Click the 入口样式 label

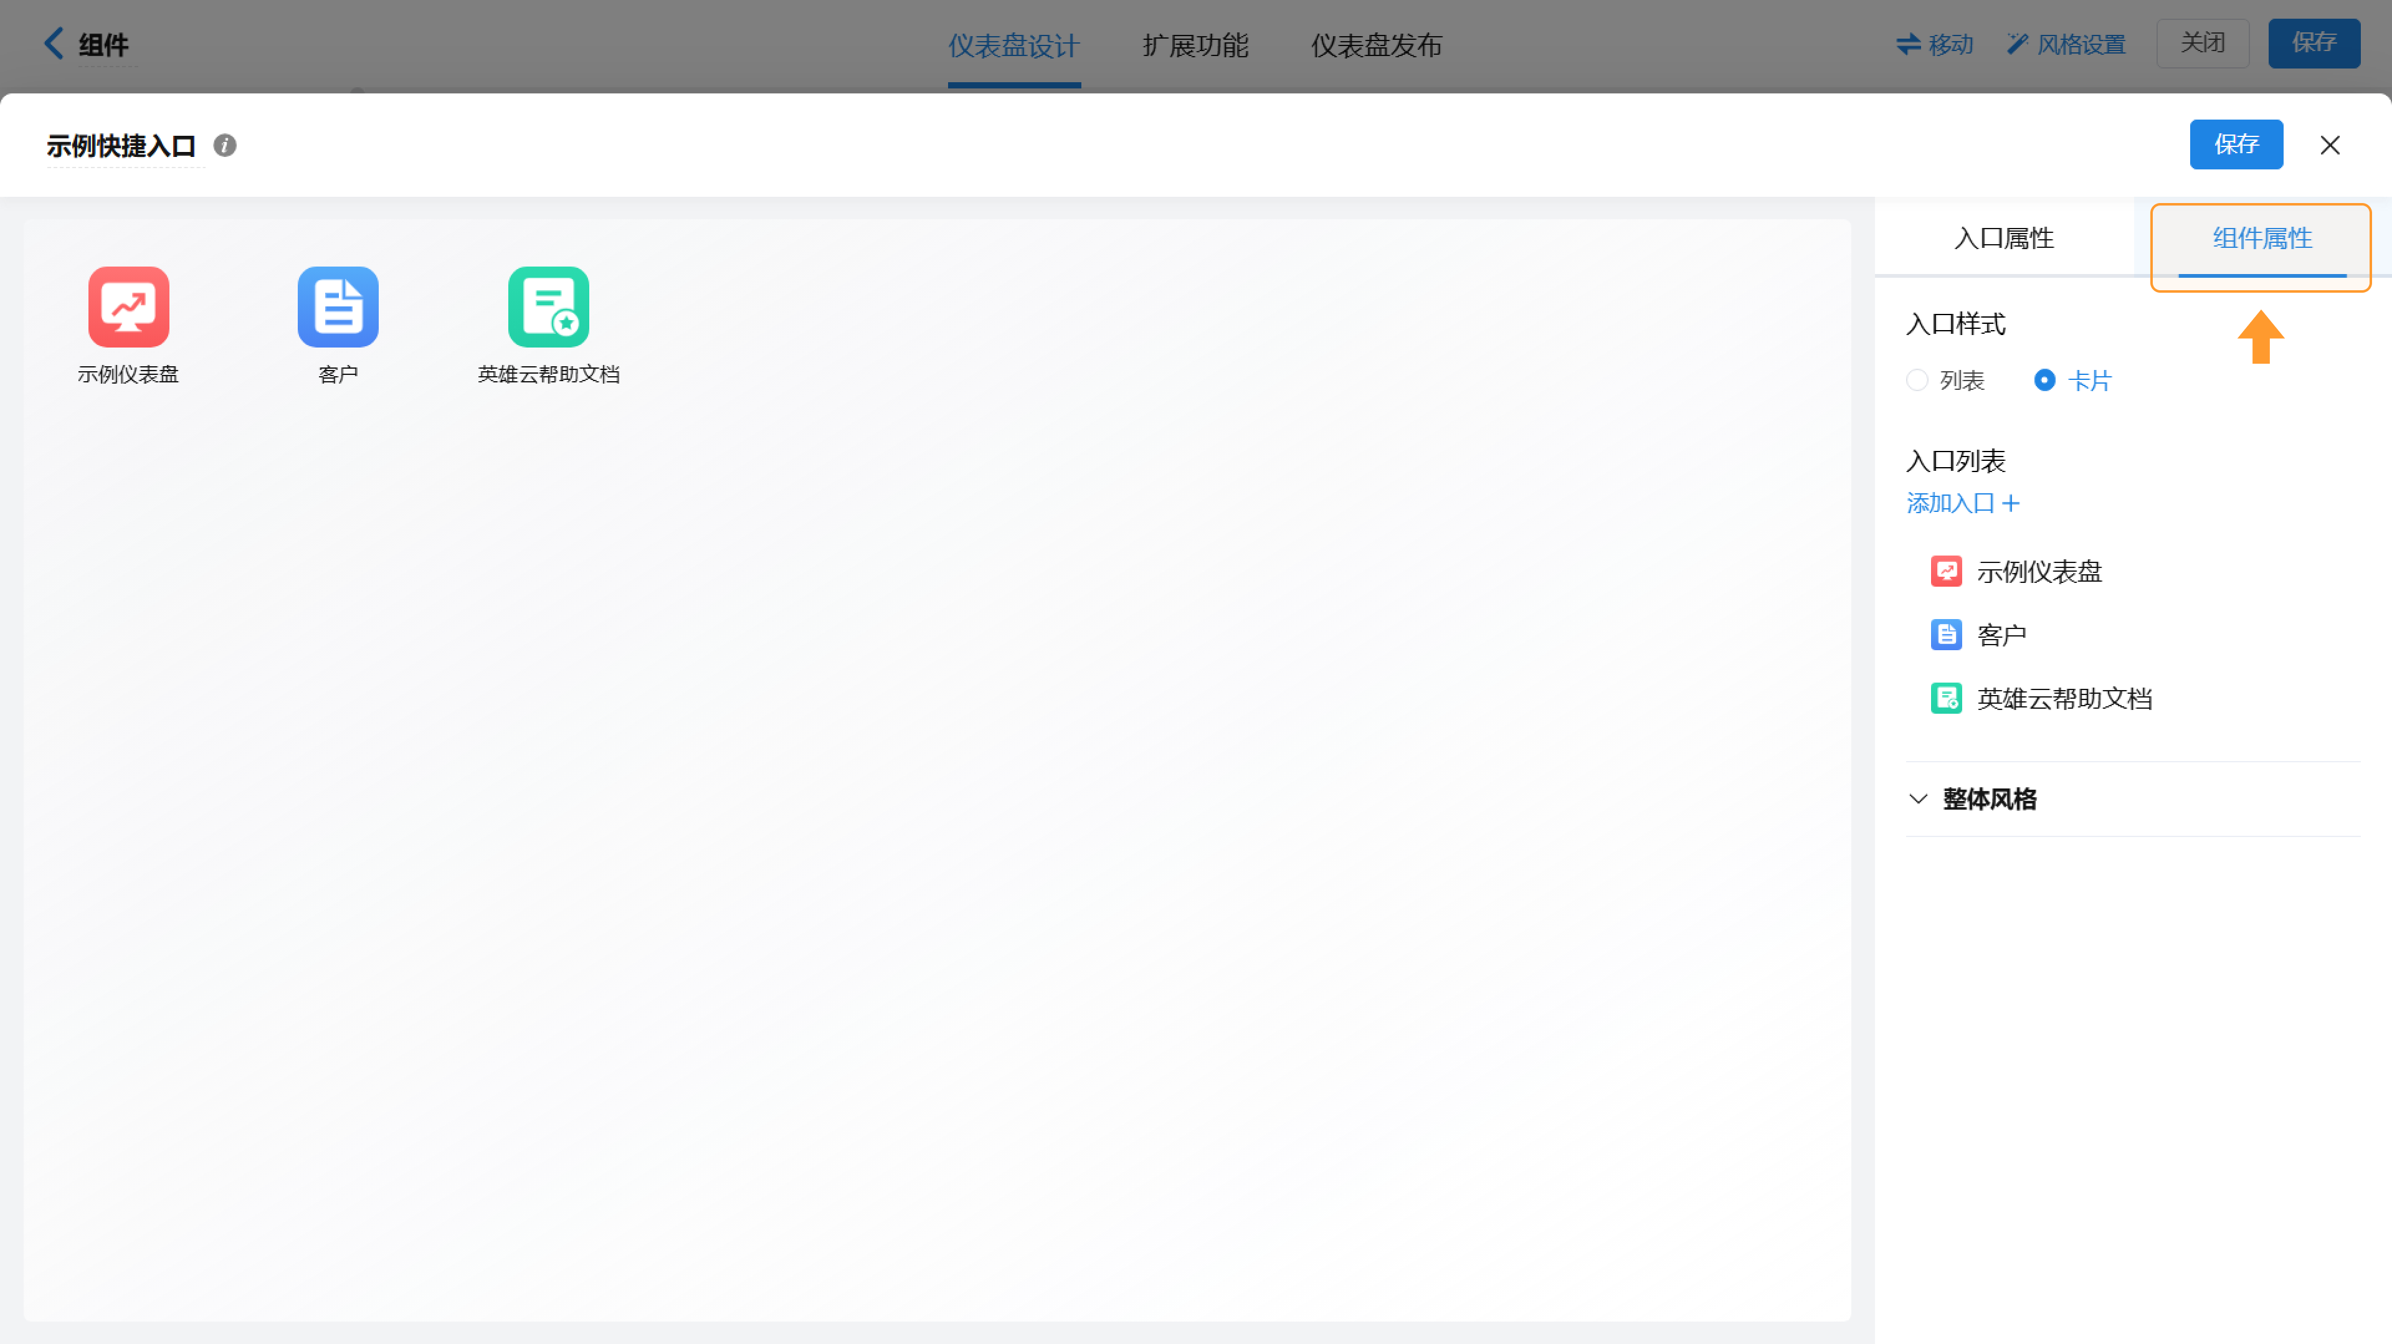coord(1955,324)
